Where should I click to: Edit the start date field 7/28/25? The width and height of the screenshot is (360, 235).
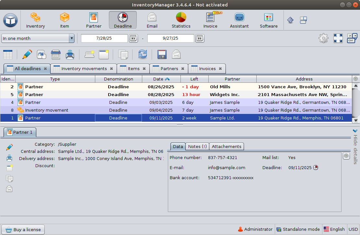click(104, 38)
